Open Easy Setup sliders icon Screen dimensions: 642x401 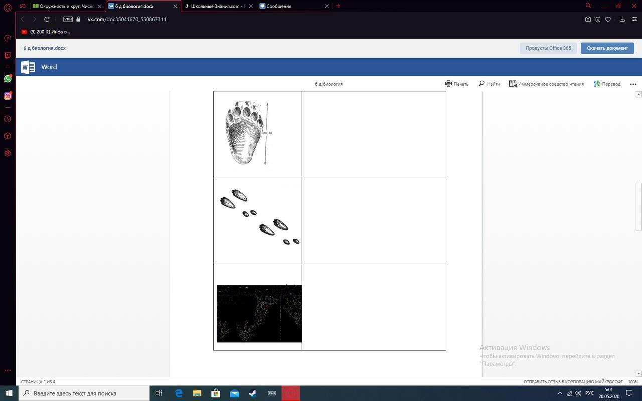point(634,19)
